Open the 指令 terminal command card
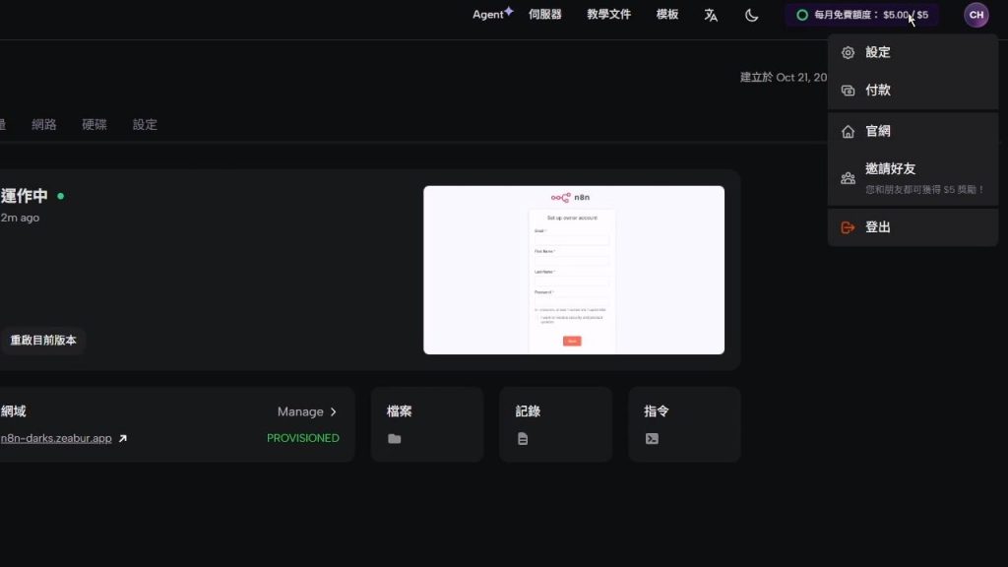Viewport: 1008px width, 567px height. click(683, 423)
